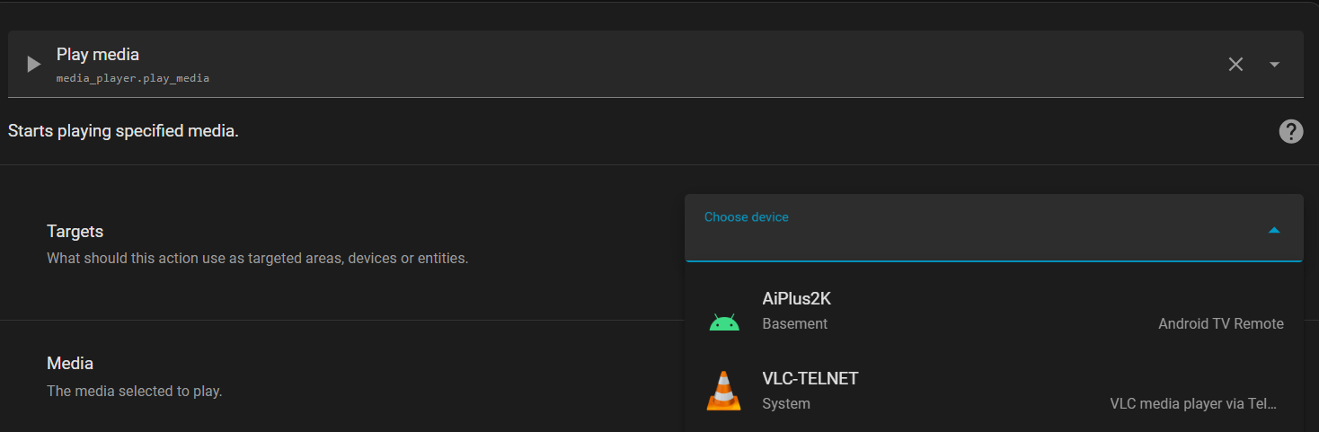
Task: Click the Targets section label
Action: [x=75, y=231]
